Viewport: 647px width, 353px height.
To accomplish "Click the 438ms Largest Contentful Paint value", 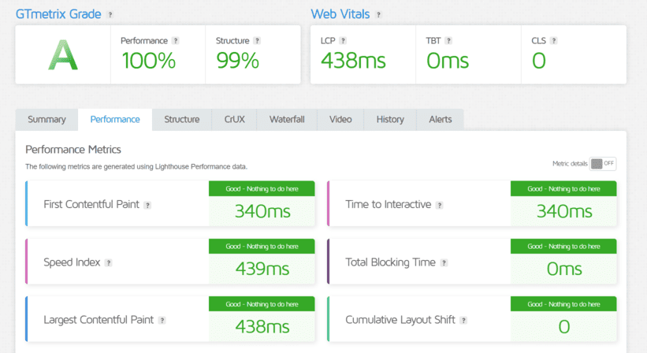I will [262, 327].
